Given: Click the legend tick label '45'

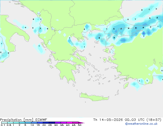Looking at the screenshot, I should [74, 125].
